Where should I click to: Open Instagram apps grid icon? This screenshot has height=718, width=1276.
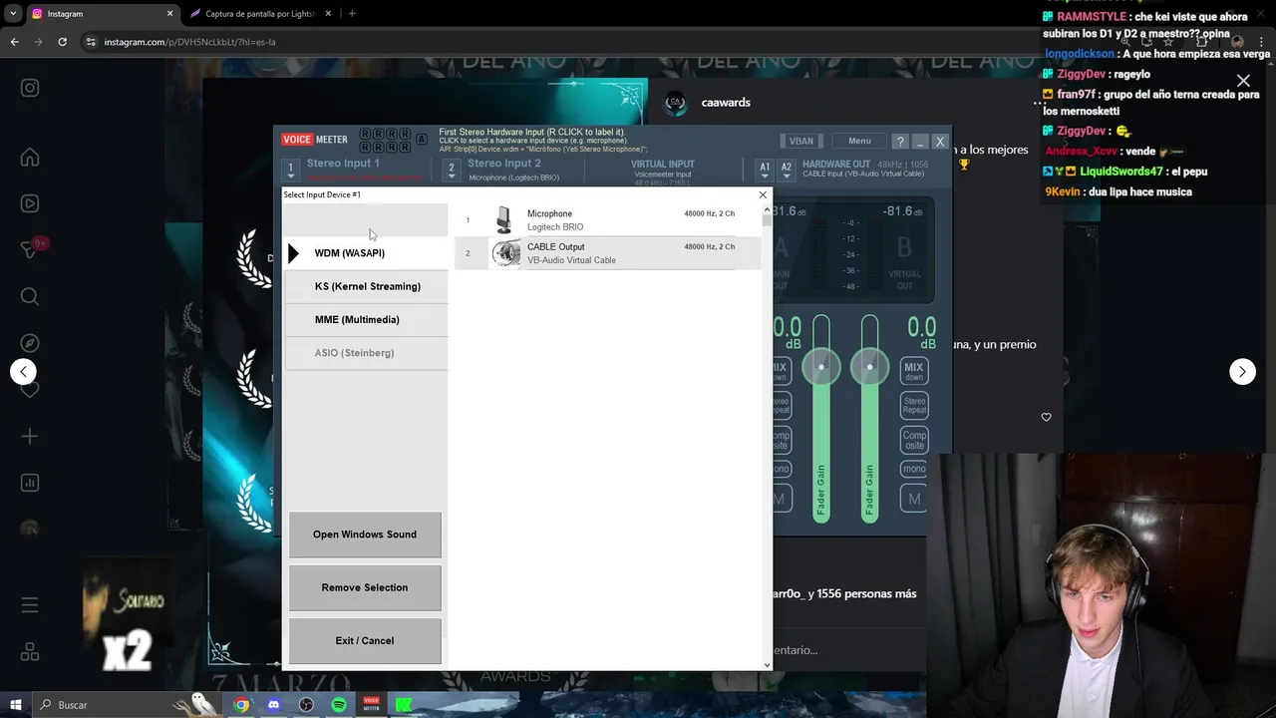[30, 652]
